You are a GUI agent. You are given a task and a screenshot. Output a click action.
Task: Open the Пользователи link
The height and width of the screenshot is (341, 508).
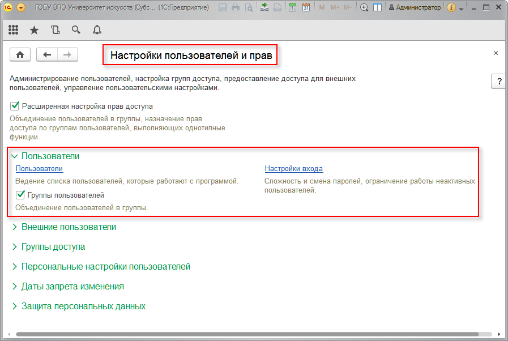(39, 169)
